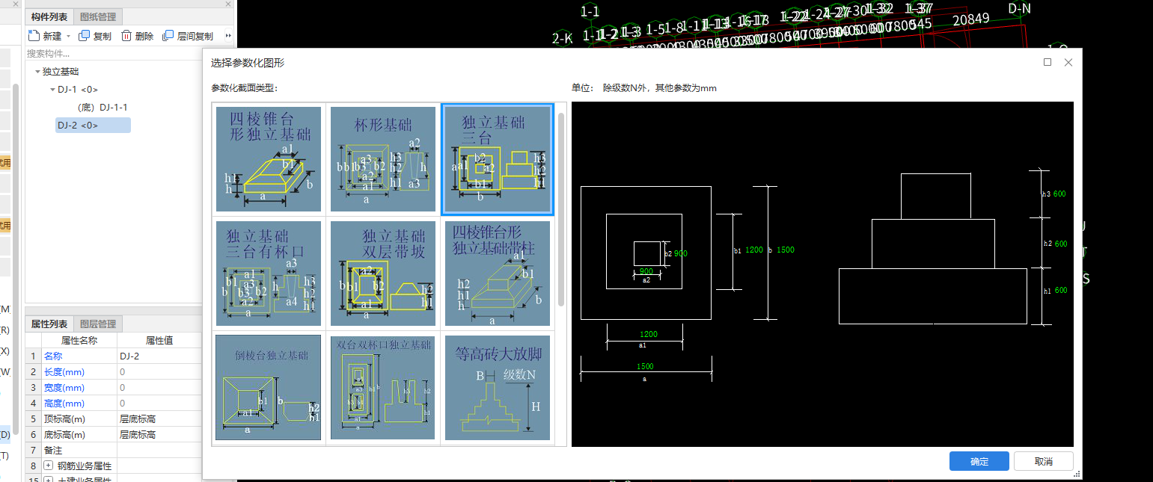Switch to the 图纸管理 tab
The image size is (1153, 482).
97,17
